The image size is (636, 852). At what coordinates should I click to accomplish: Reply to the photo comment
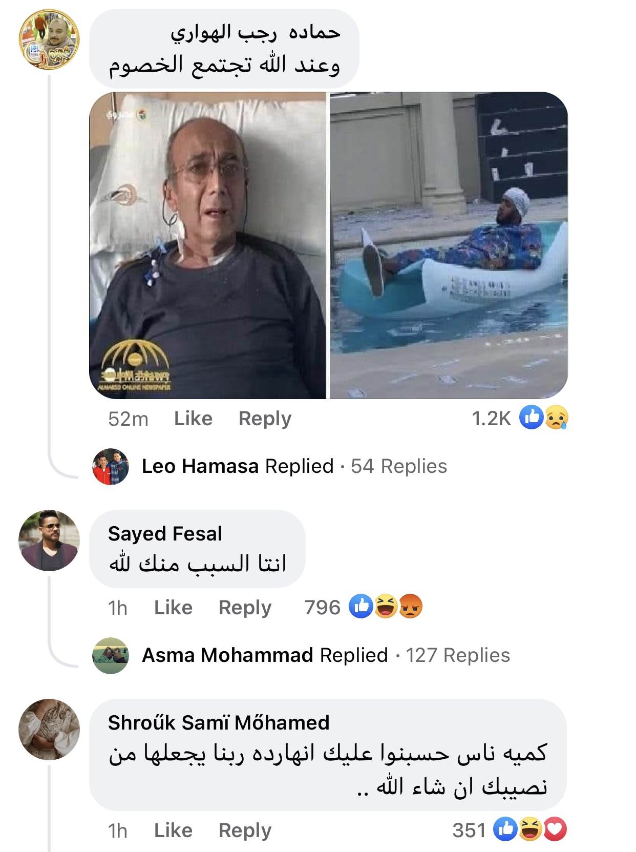(265, 419)
